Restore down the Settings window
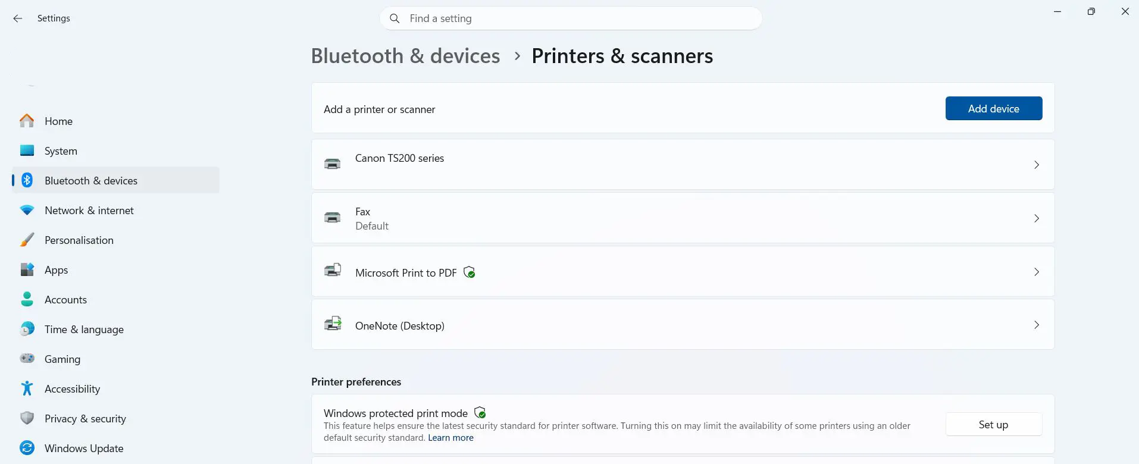This screenshot has width=1139, height=464. tap(1091, 11)
